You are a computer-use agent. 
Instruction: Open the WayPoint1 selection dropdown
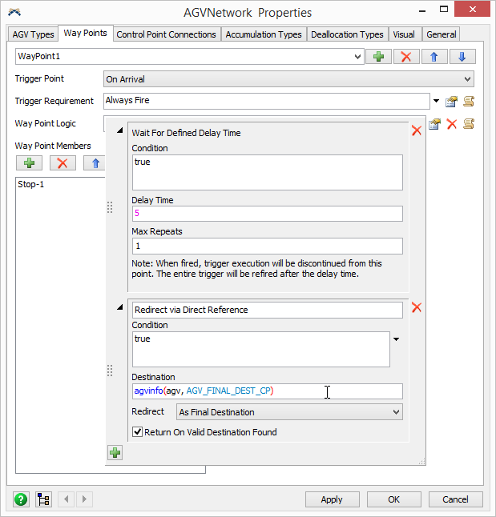click(357, 57)
